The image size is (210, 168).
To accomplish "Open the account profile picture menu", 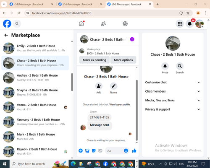I will click(199, 24).
